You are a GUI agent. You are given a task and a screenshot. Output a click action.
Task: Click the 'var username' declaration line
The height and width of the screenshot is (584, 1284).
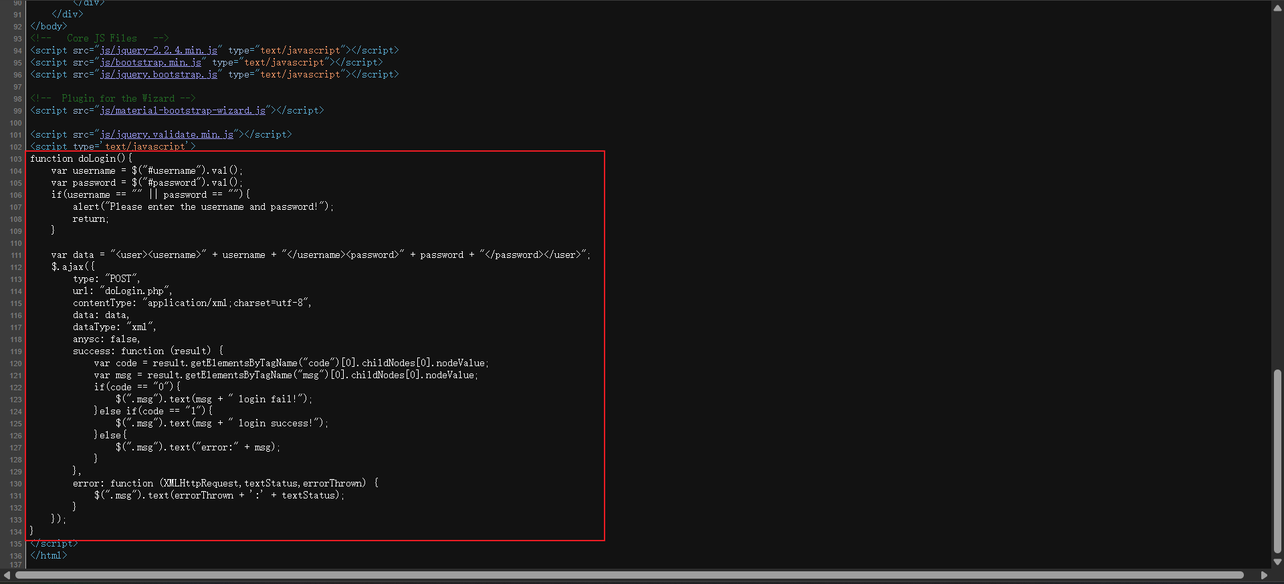(x=147, y=170)
